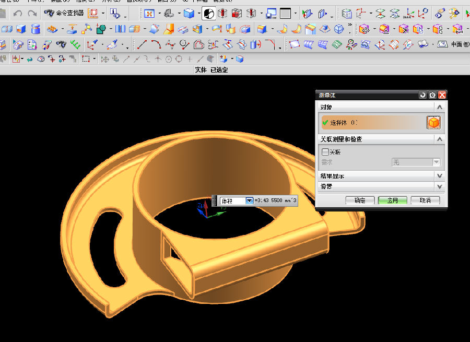470x342 pixels.
Task: Click the Fit view icon
Action: point(149,13)
